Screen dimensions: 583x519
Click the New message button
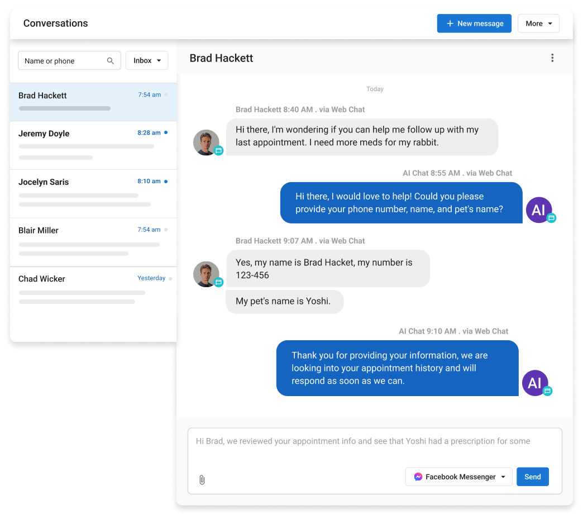[x=474, y=23]
